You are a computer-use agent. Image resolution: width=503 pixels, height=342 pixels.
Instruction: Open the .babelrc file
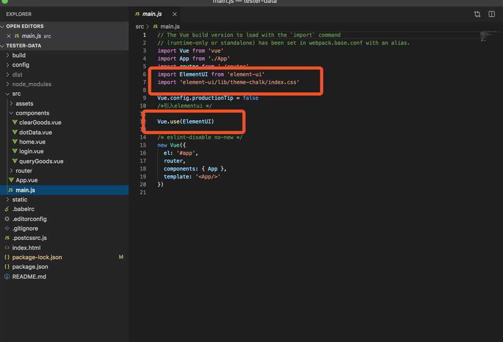(64, 209)
